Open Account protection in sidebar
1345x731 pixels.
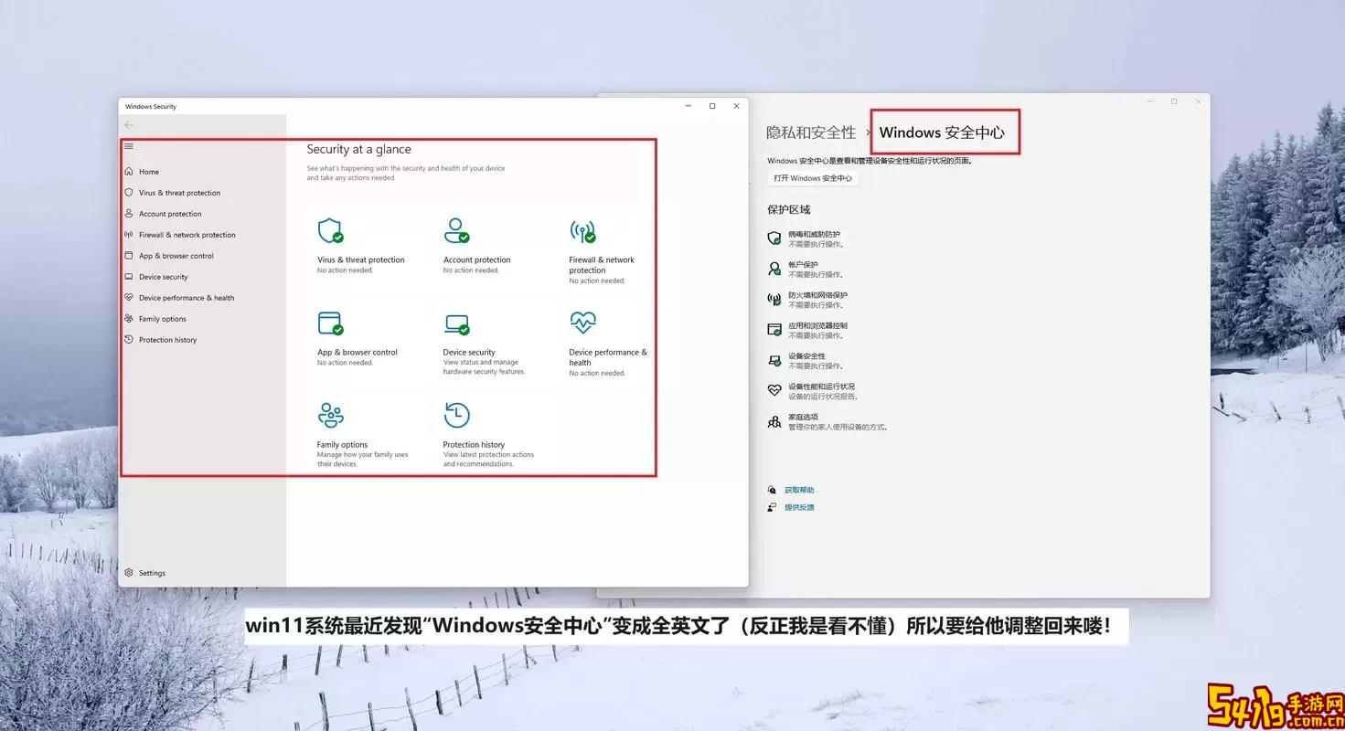coord(170,214)
